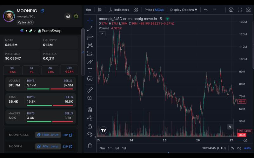The image size is (254, 158).
Task: Collapse the left info panel arrow
Action: (x=83, y=52)
